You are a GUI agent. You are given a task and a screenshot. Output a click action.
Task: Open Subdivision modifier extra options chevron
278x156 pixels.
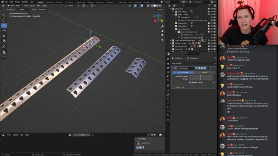point(208,68)
